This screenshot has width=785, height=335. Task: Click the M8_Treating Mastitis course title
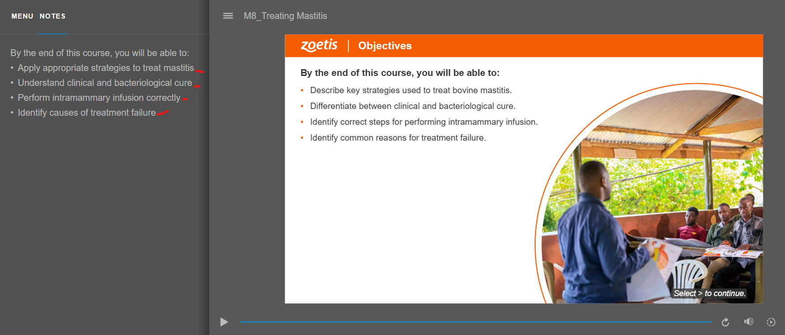[x=285, y=16]
